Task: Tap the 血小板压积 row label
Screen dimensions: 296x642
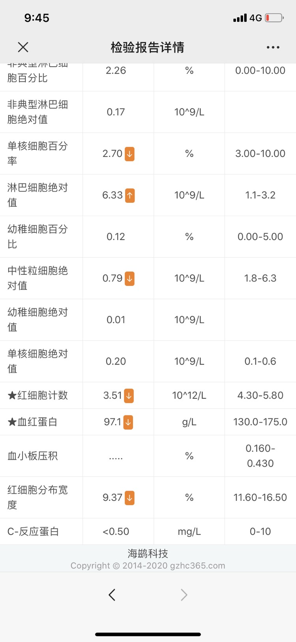Action: (33, 456)
